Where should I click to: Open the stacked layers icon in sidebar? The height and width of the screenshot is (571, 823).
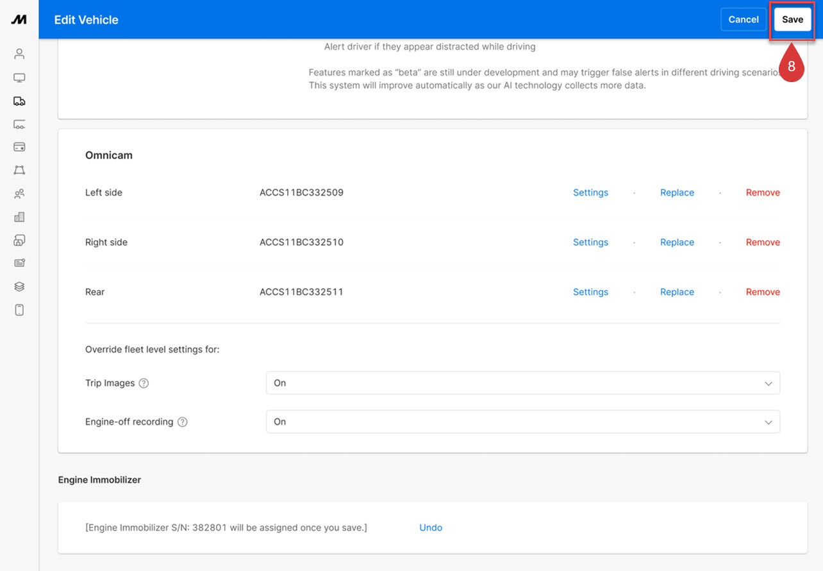[x=19, y=286]
